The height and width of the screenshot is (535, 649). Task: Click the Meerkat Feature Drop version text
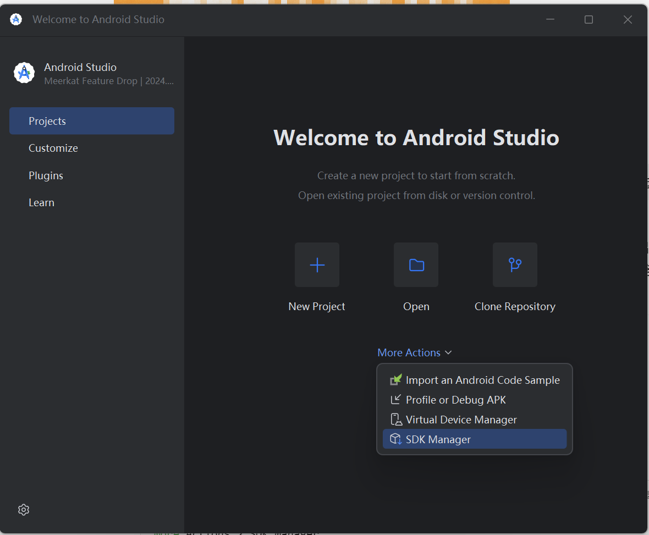tap(109, 81)
